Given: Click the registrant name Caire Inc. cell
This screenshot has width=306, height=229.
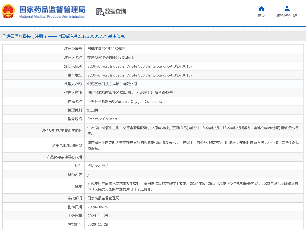Looking at the screenshot, I should tap(113, 58).
